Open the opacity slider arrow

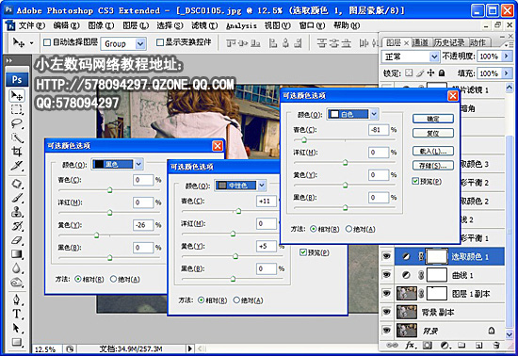pyautogui.click(x=506, y=57)
